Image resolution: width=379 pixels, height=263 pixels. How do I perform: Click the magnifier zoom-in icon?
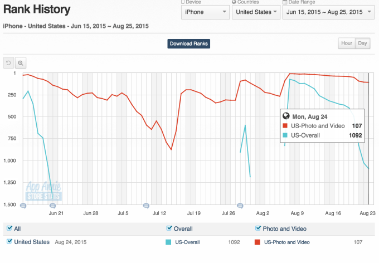[21, 63]
